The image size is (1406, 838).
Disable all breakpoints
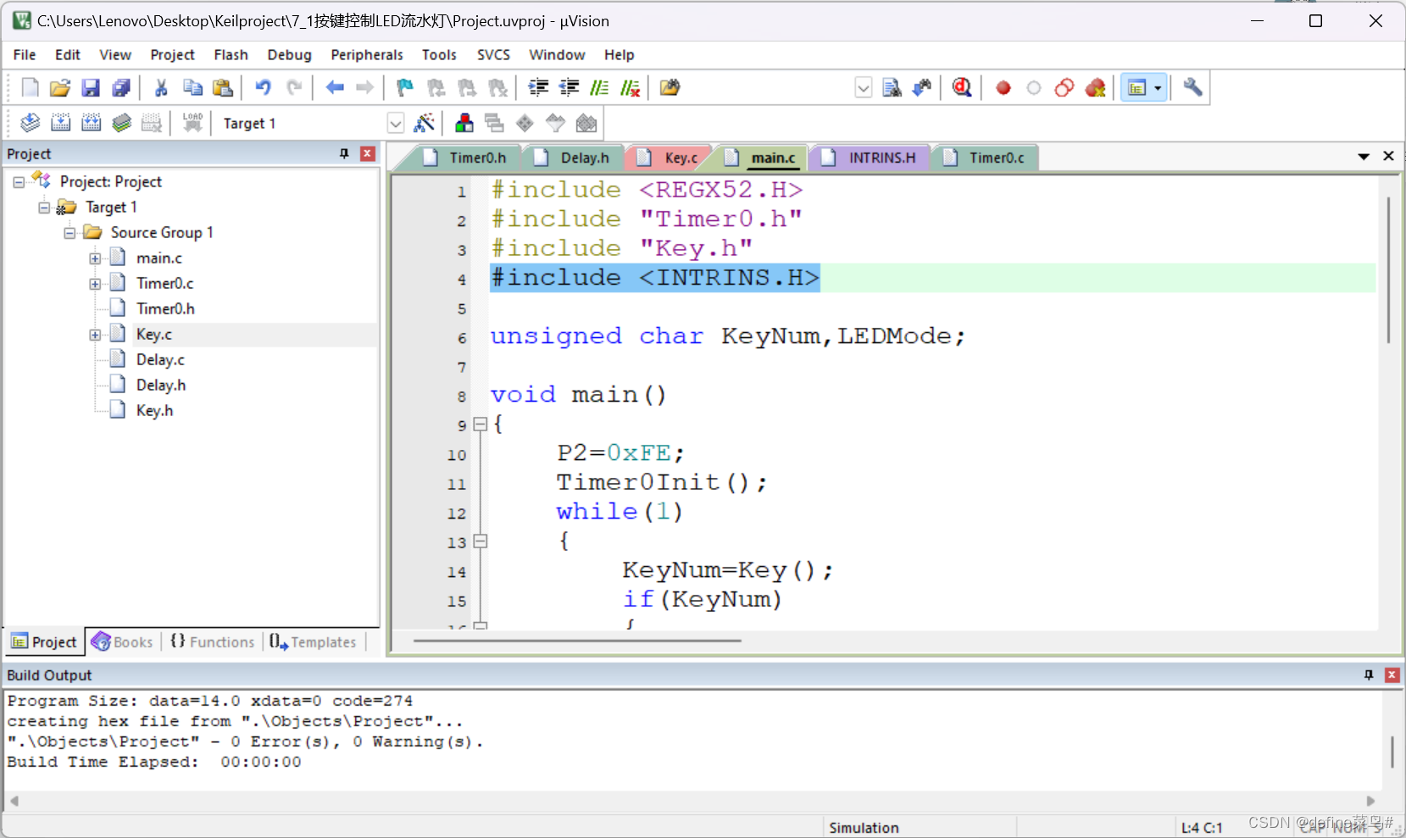[1064, 87]
